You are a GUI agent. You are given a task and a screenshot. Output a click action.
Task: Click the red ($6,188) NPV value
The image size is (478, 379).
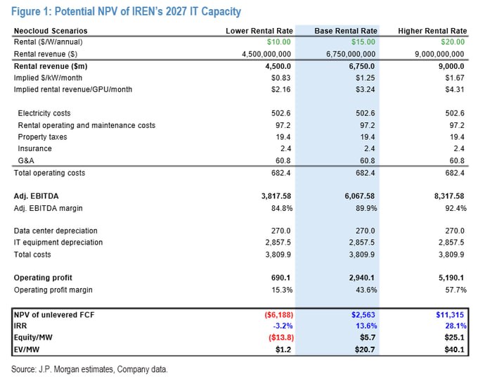click(x=278, y=315)
